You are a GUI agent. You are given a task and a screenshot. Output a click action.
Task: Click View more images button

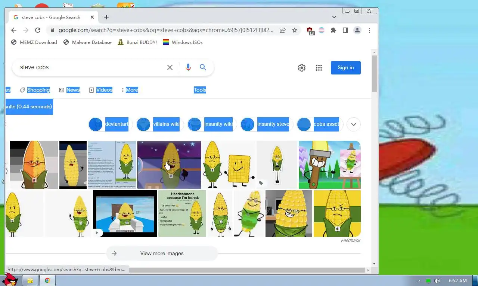(x=162, y=253)
